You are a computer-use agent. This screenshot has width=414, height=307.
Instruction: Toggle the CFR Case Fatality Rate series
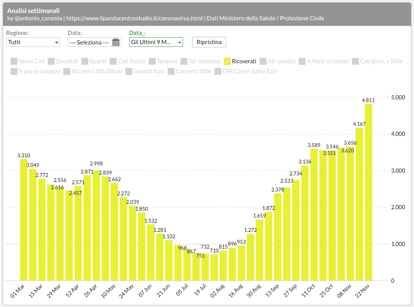click(x=217, y=71)
